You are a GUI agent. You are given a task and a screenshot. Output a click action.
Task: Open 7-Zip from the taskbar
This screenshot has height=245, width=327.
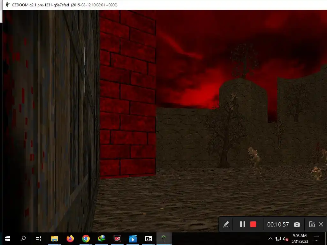coord(148,239)
